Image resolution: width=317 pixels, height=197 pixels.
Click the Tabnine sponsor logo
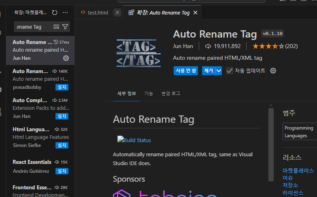coord(165,193)
